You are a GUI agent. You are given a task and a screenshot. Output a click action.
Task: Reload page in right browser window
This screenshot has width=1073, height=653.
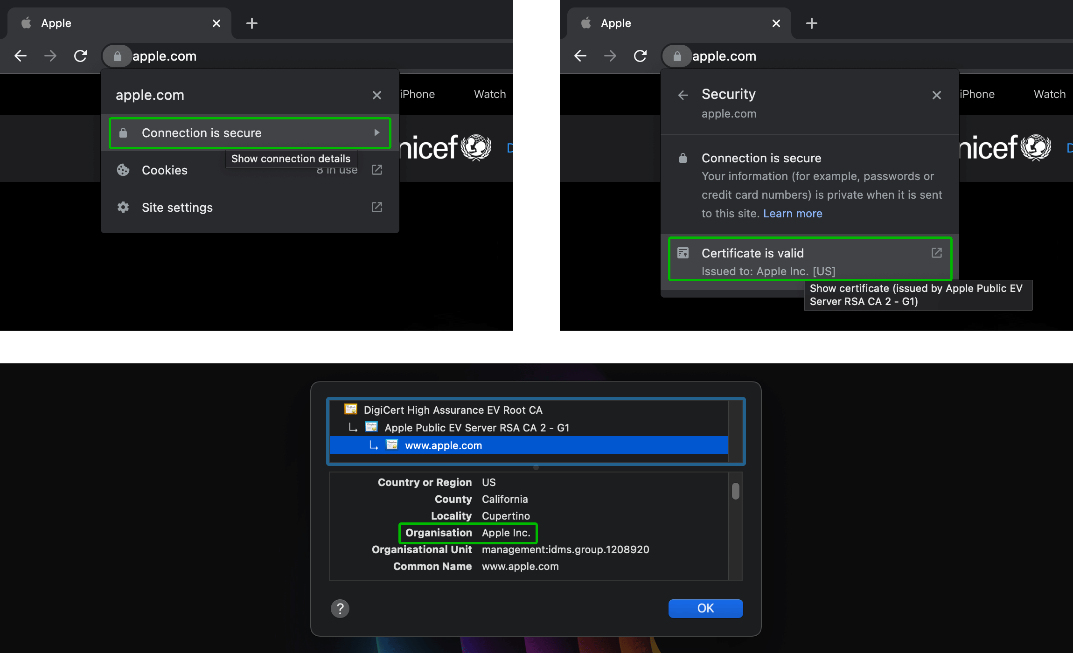coord(641,56)
